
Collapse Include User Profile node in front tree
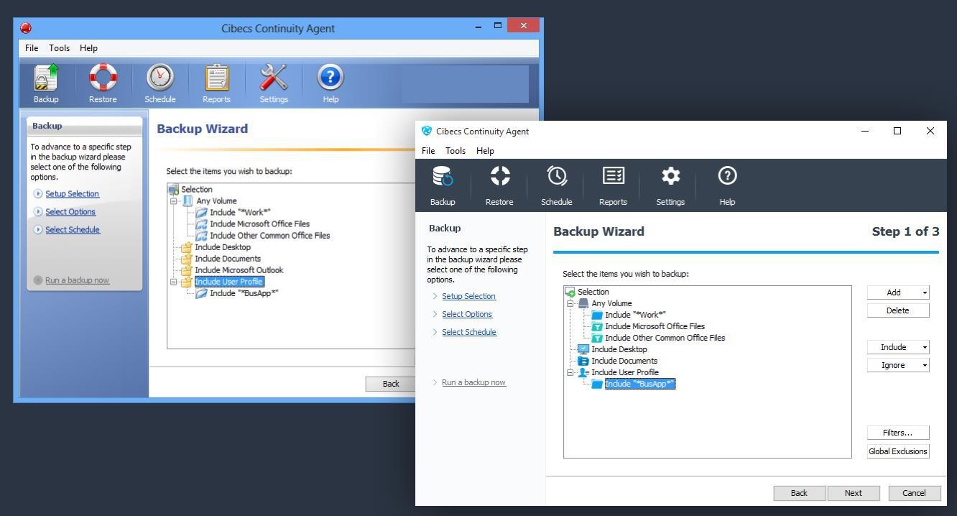click(x=570, y=372)
